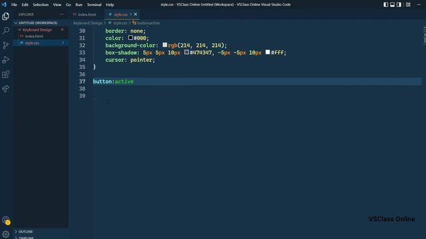Open the Run menu
The image size is (426, 239).
(x=79, y=5)
